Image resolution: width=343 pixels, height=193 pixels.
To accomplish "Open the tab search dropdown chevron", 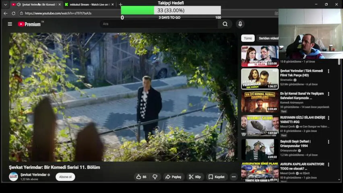I will [x=5, y=5].
